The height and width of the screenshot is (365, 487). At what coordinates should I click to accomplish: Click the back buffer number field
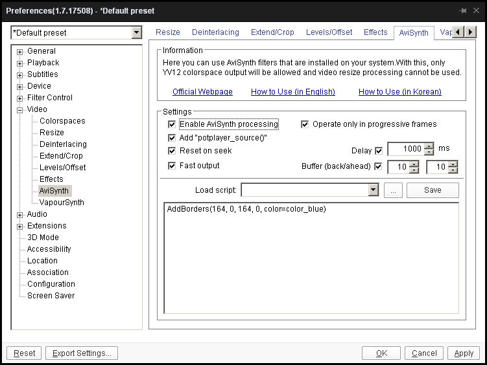(398, 167)
